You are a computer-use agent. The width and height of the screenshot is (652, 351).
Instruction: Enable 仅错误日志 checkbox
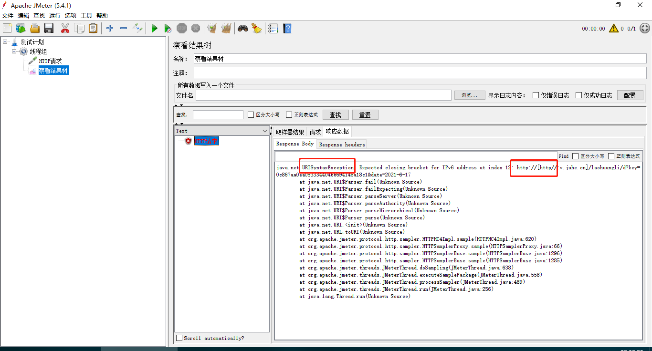coord(536,95)
